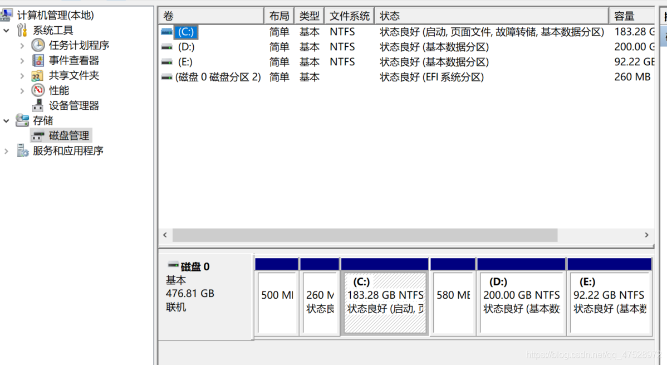
Task: Select the 计算机管理(本地) root label
Action: pyautogui.click(x=55, y=16)
